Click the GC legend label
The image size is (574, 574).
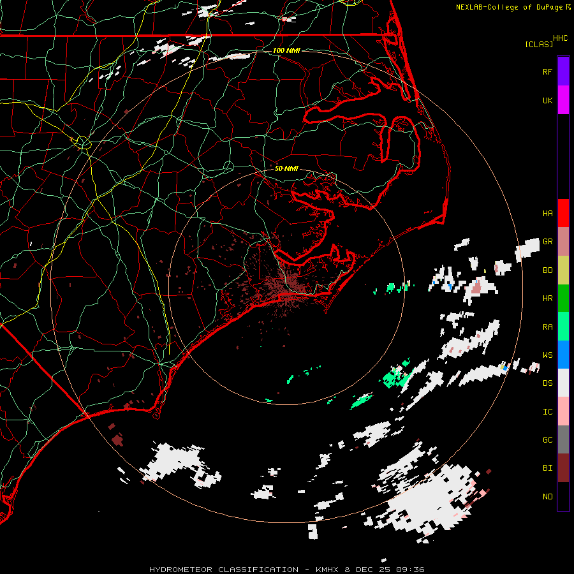click(x=547, y=440)
